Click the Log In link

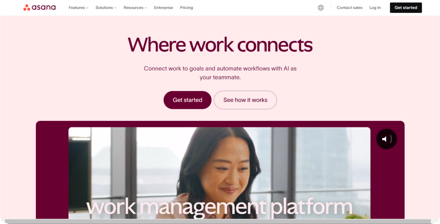click(375, 8)
